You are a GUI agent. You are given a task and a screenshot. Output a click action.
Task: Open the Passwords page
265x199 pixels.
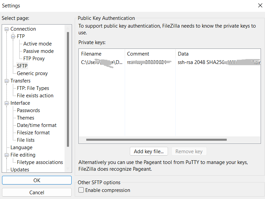click(28, 110)
